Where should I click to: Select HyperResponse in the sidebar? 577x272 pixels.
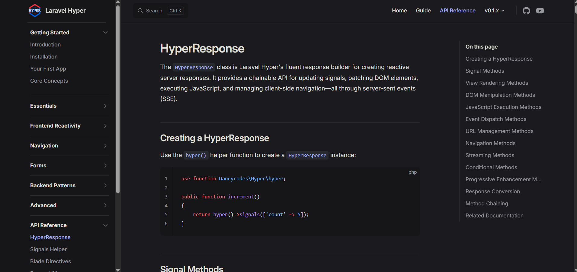click(50, 237)
